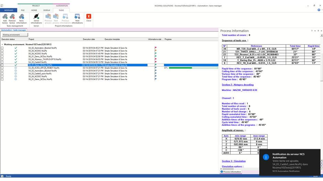Click the info icon in the notification popup
This screenshot has width=323, height=181.
266,157
